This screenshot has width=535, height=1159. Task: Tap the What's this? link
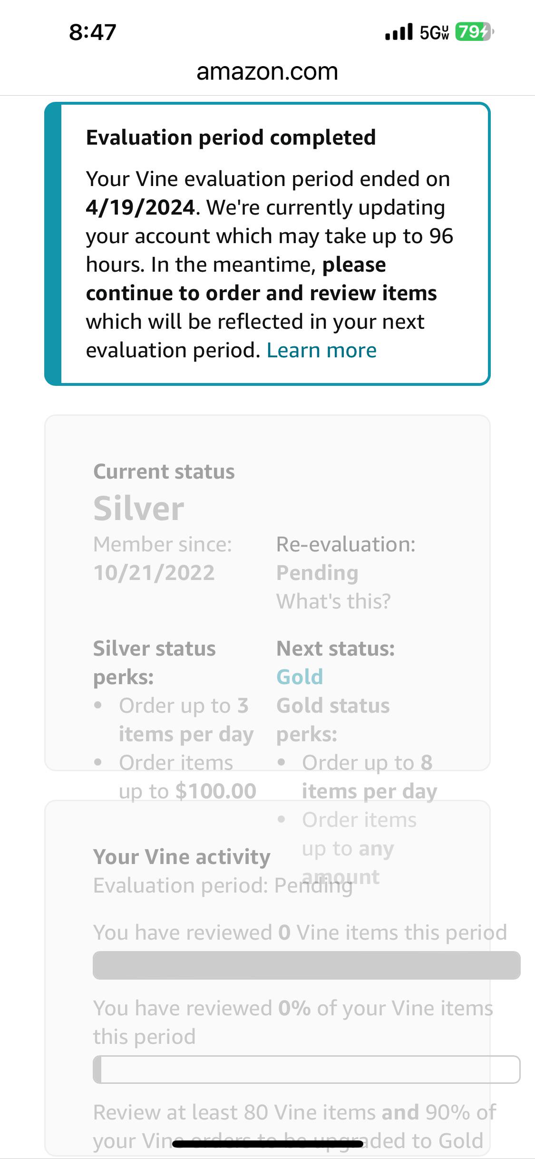(333, 601)
